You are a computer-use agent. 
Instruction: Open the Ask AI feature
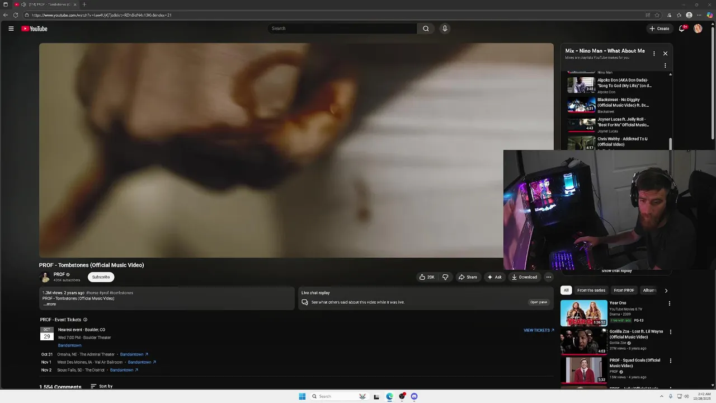click(x=494, y=277)
